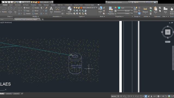Click the Base view tool
The width and height of the screenshot is (174, 98).
(166, 10)
